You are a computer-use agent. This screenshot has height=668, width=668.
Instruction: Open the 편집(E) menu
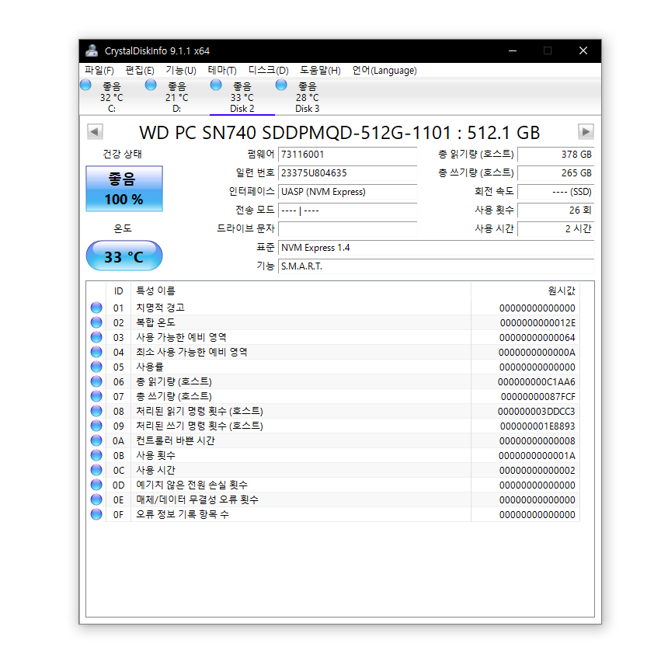pos(140,70)
